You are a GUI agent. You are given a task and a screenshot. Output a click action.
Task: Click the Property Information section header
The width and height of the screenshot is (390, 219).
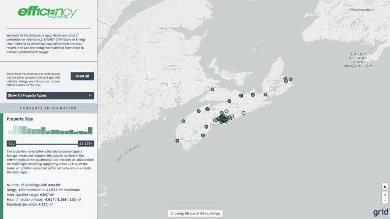coord(48,108)
